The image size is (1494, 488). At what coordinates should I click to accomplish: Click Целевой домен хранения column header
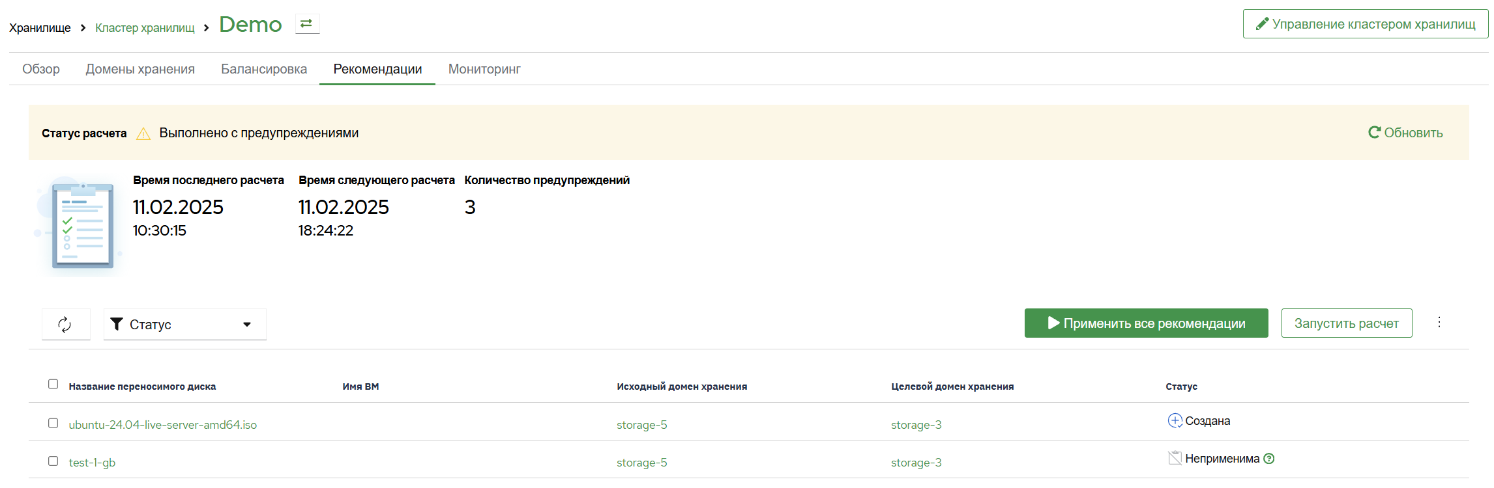[952, 386]
